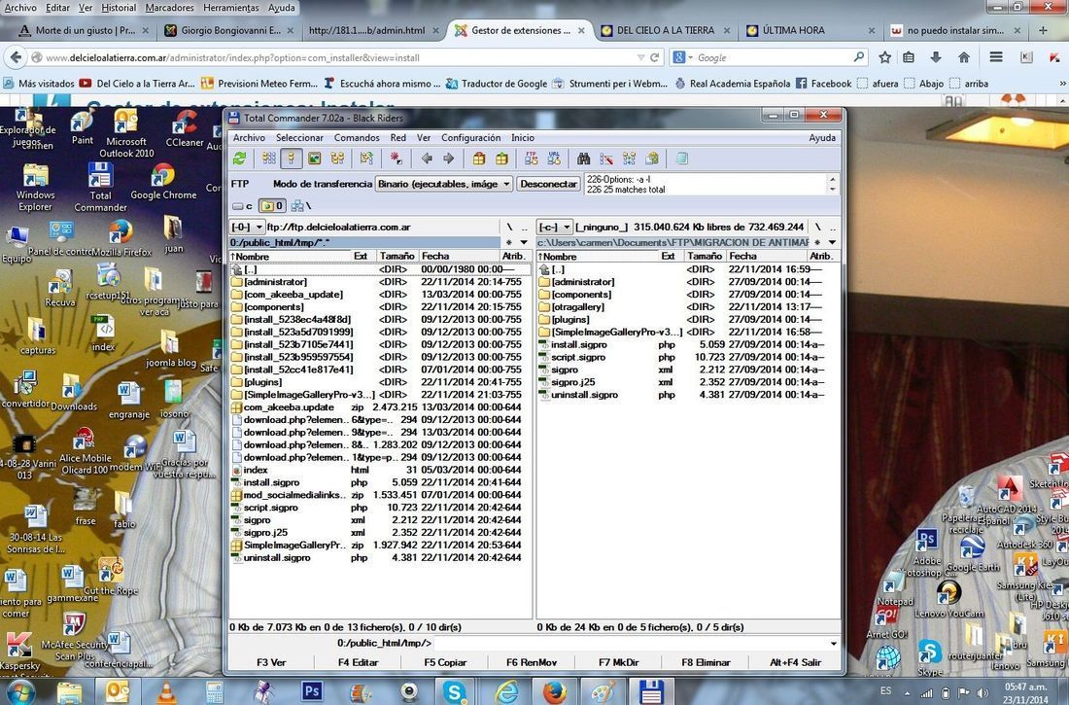Open Skype from the taskbar
The height and width of the screenshot is (705, 1069).
coord(454,692)
